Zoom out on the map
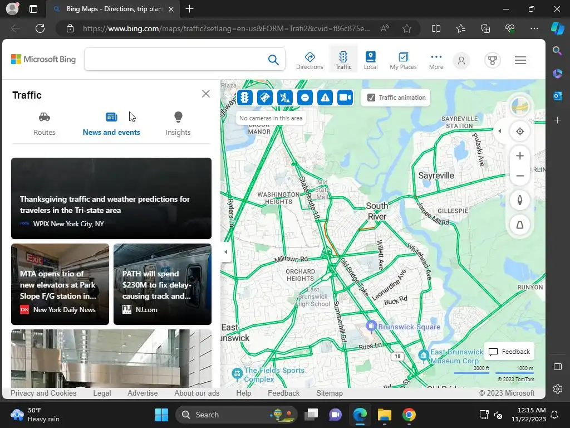570x428 pixels. 520,176
